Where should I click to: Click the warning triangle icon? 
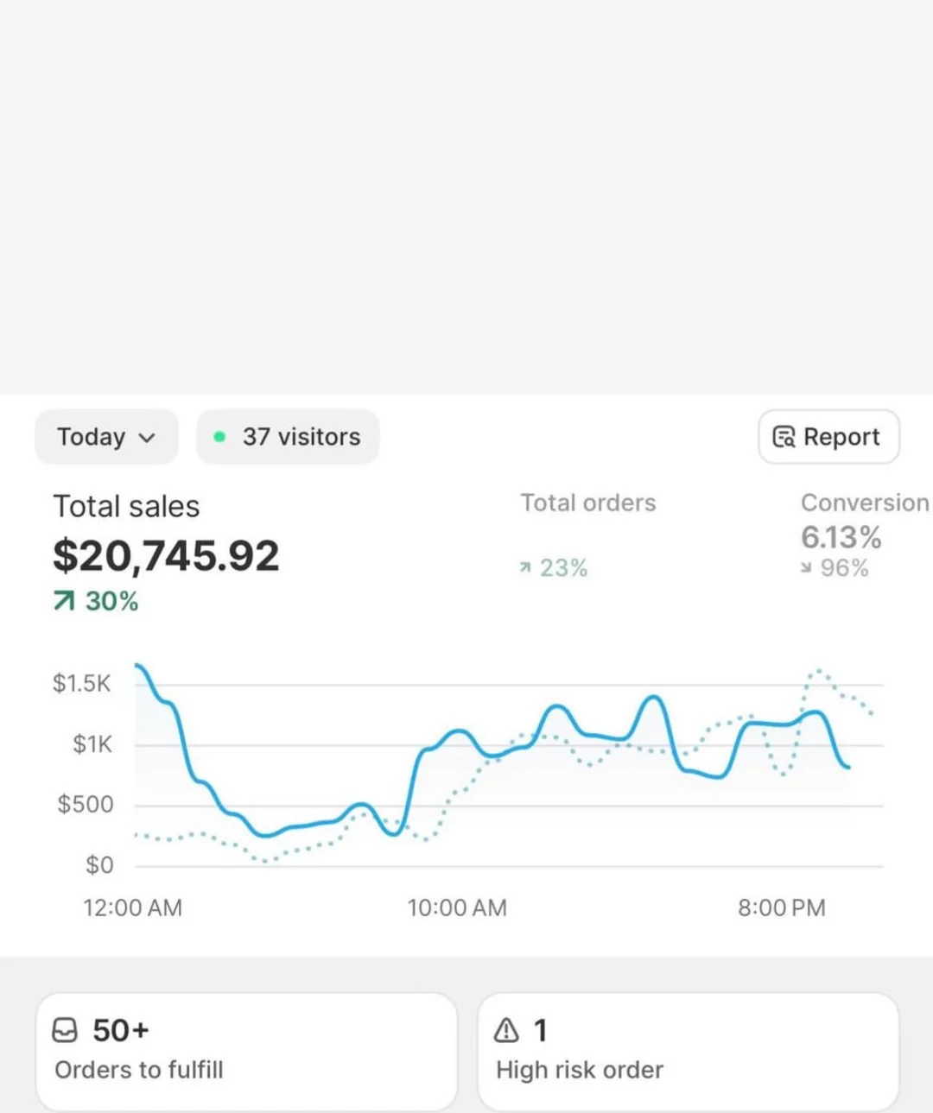[x=506, y=1030]
